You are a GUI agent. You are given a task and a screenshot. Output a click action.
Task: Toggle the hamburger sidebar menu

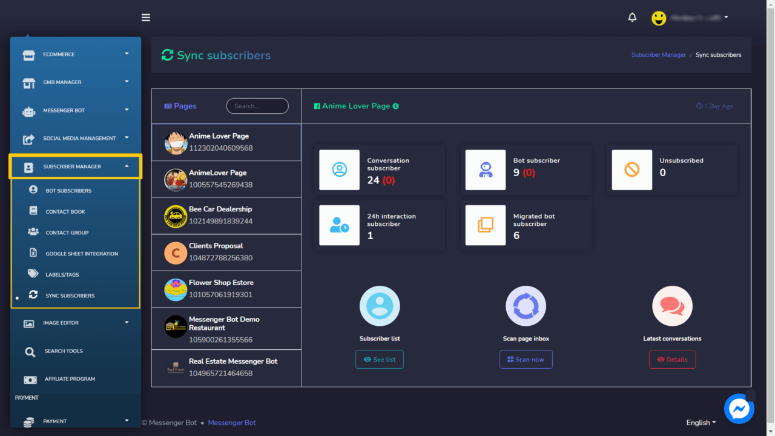tap(146, 18)
